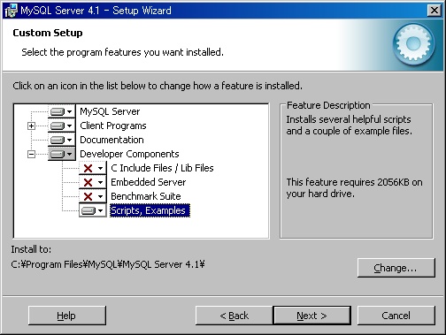Click the Change... button for install path
Viewport: 446px width, 335px height.
[x=396, y=268]
